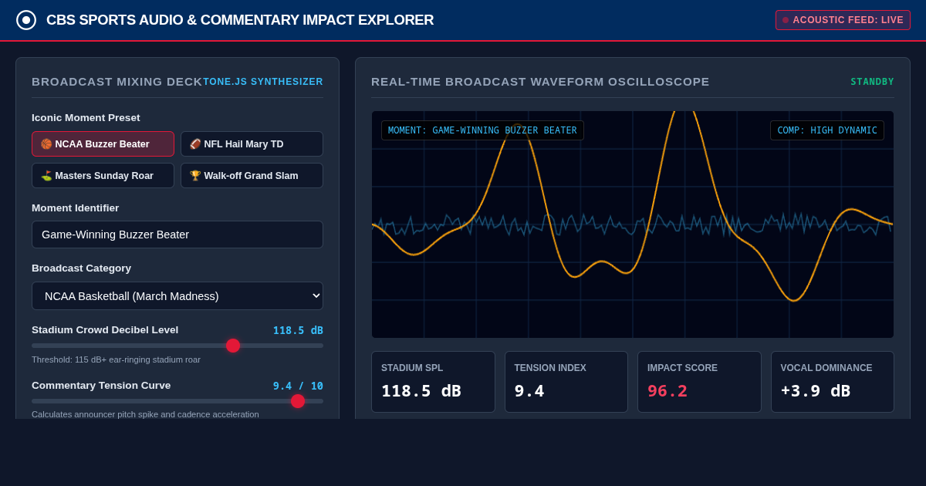926x486 pixels.
Task: Click the CBS eye logo icon
Action: (26, 20)
